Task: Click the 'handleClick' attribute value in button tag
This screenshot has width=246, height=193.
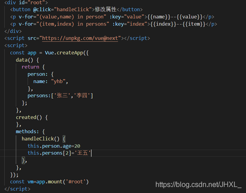Action: click(73, 10)
